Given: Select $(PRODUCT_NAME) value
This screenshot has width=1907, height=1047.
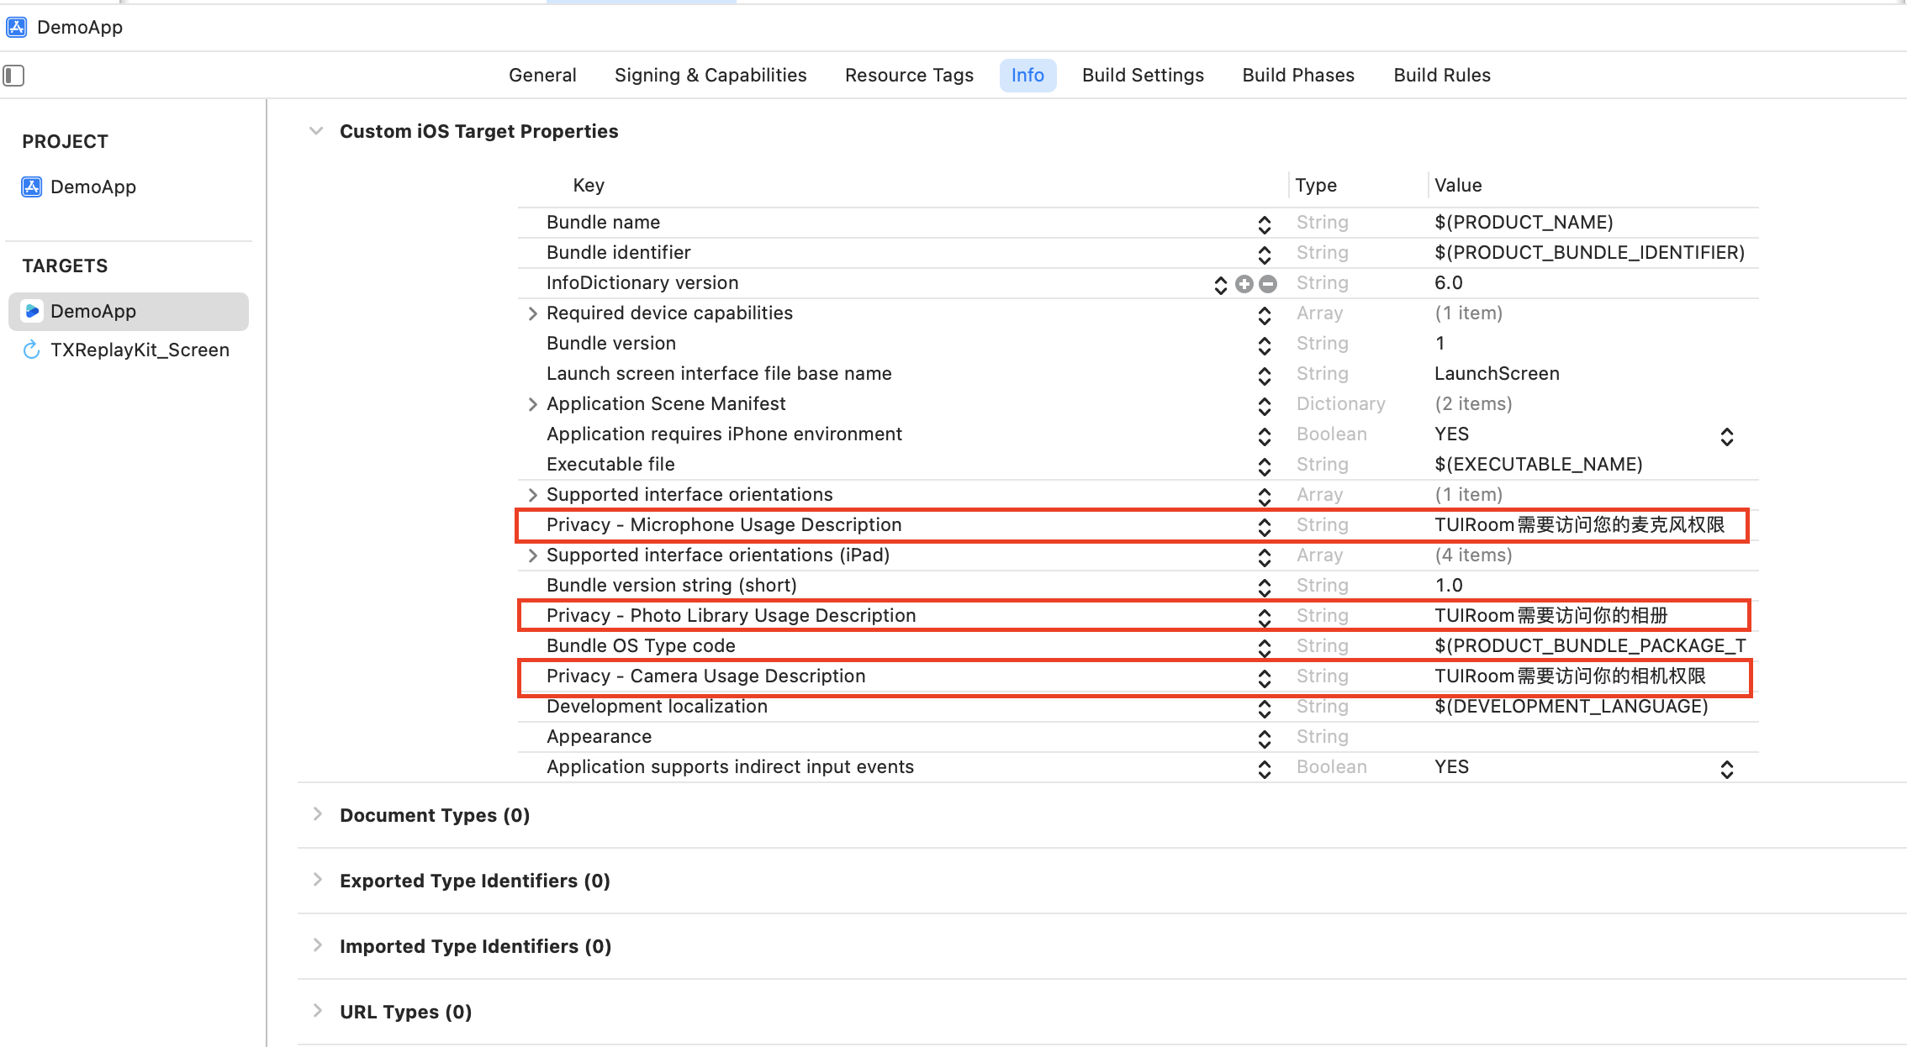Looking at the screenshot, I should coord(1524,222).
